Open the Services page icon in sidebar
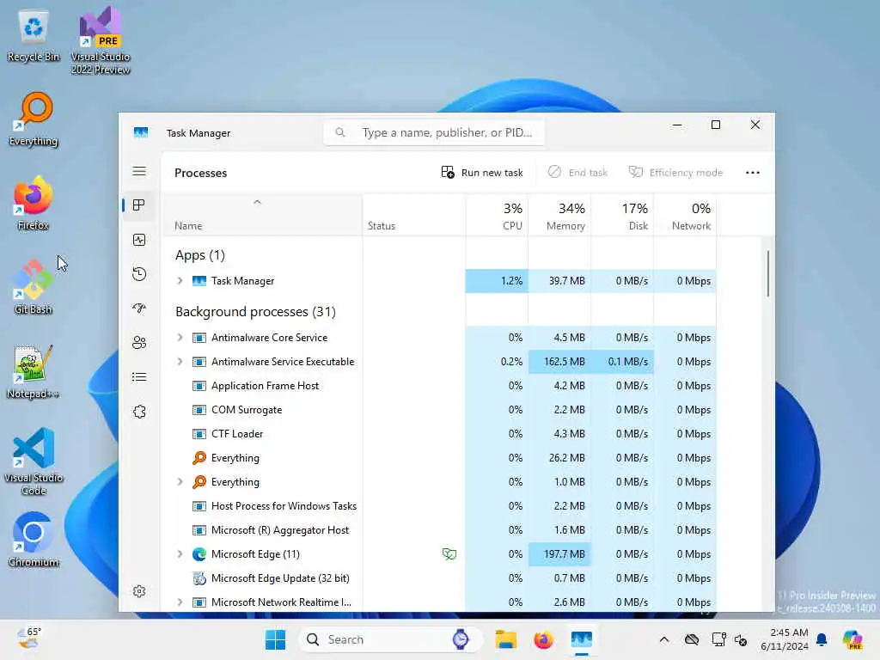This screenshot has height=660, width=880. (139, 412)
